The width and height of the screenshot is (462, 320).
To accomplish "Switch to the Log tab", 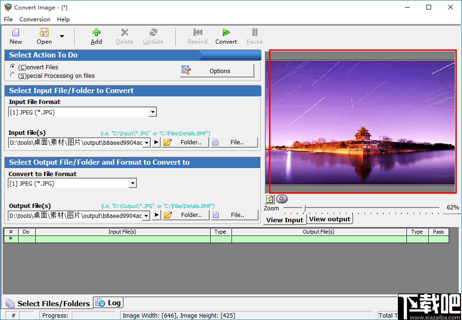I will click(108, 302).
